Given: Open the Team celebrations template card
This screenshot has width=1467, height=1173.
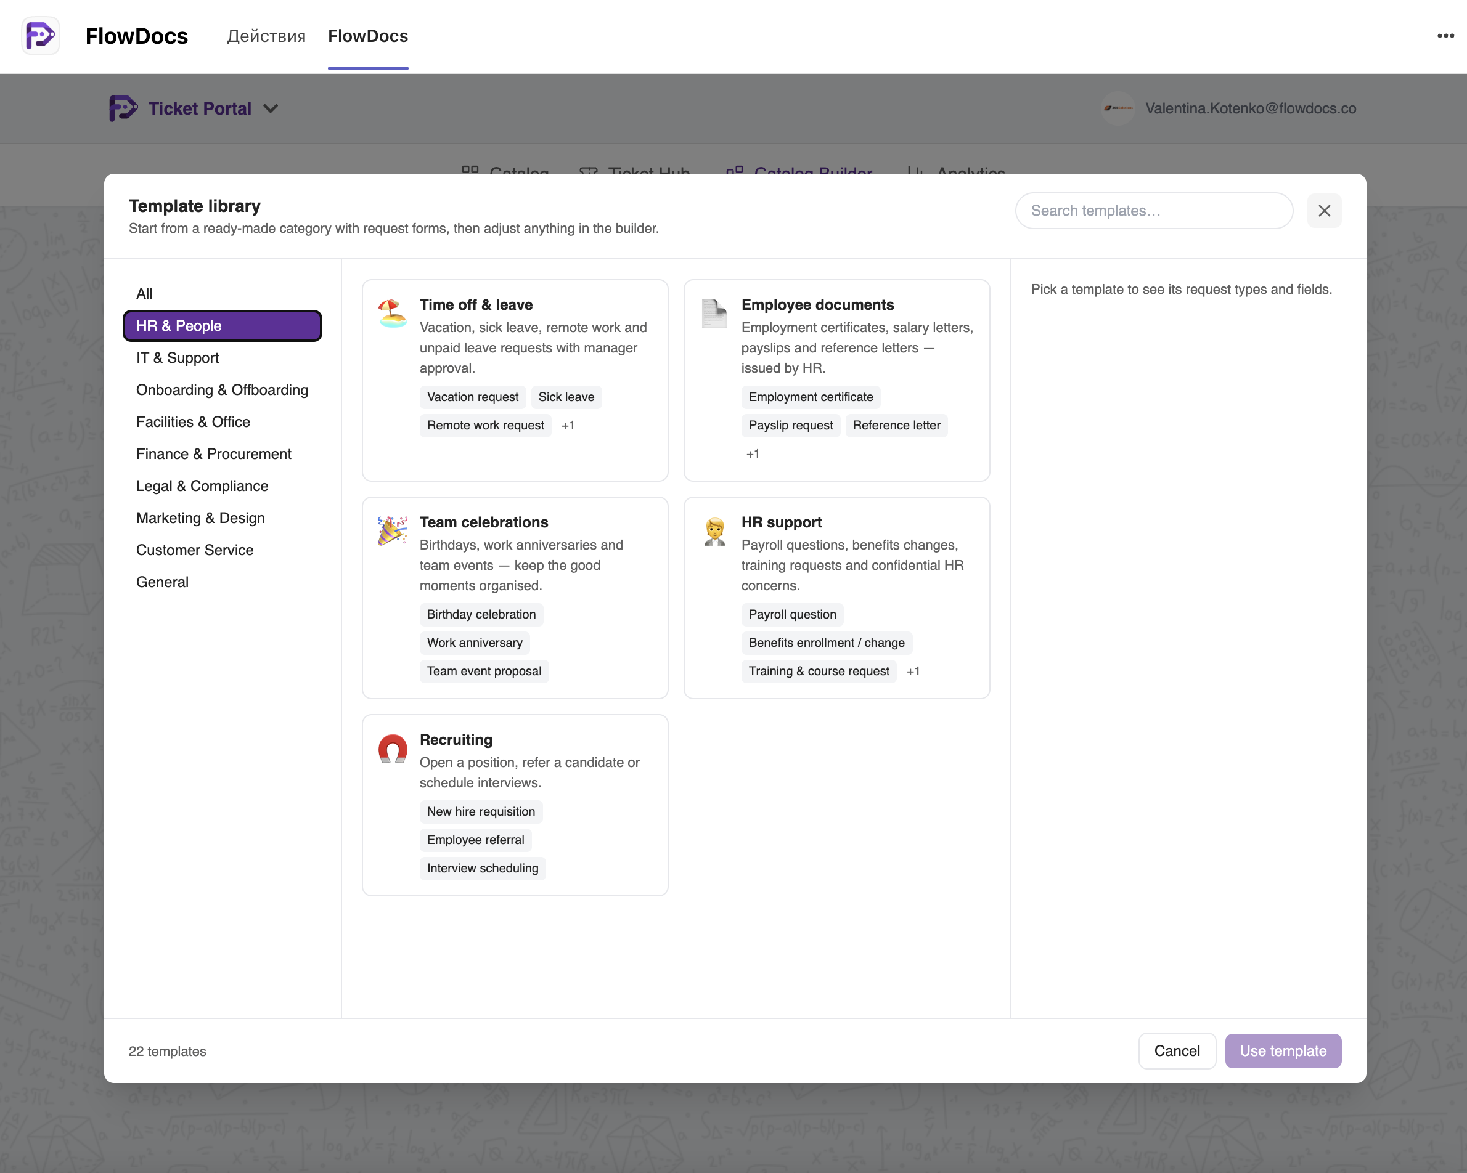Looking at the screenshot, I should pyautogui.click(x=515, y=598).
